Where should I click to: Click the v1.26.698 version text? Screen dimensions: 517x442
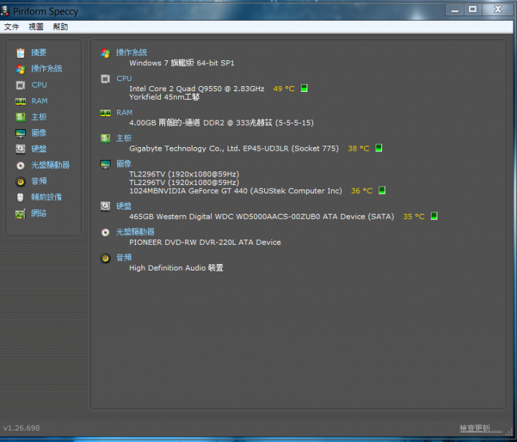click(22, 428)
